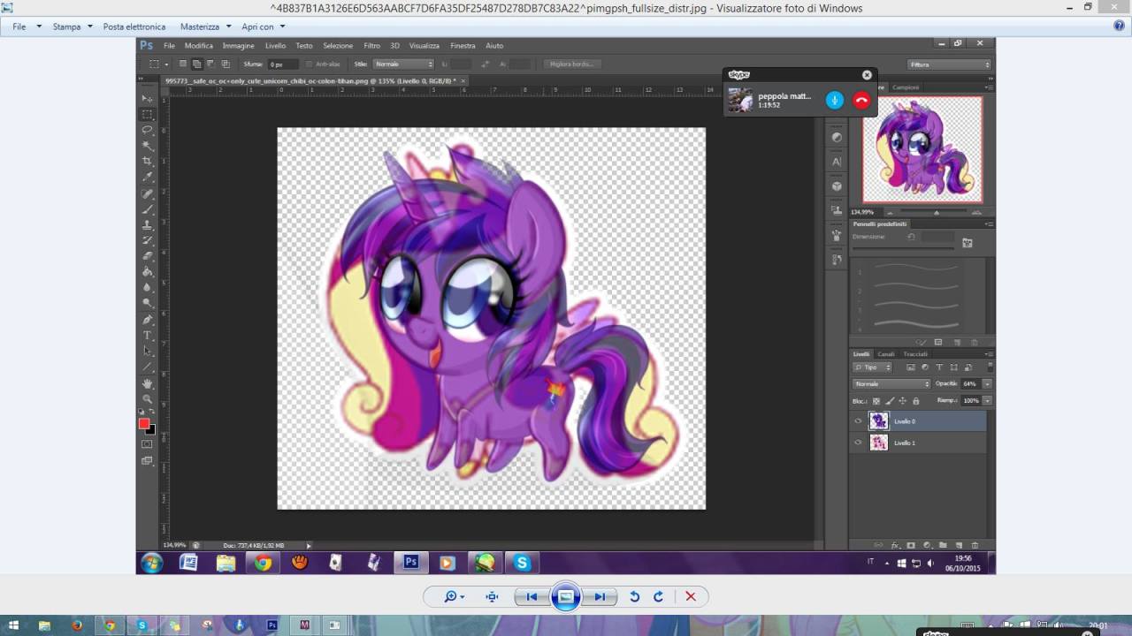Delete layer using the trash icon
Screen dimensions: 1132x636
click(x=975, y=545)
